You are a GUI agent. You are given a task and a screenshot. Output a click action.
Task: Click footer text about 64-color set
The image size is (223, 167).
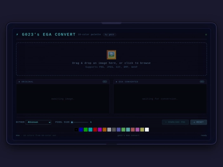pyautogui.click(x=36, y=136)
